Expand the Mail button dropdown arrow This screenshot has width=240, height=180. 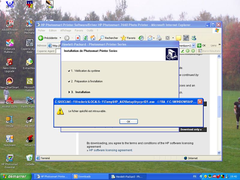pyautogui.click(x=154, y=38)
